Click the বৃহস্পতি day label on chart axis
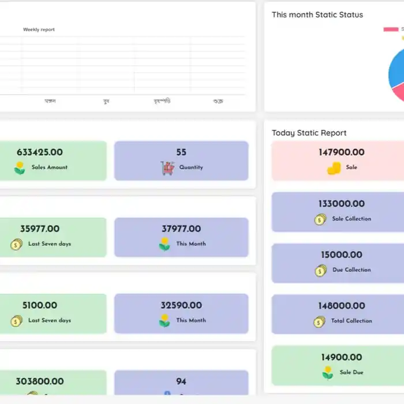The image size is (404, 404). [x=162, y=101]
